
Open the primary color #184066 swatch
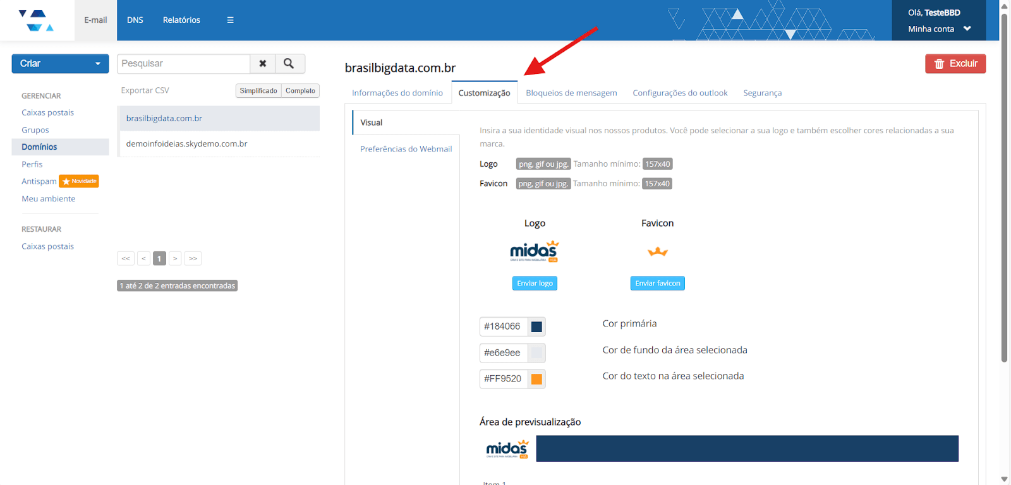pos(536,326)
